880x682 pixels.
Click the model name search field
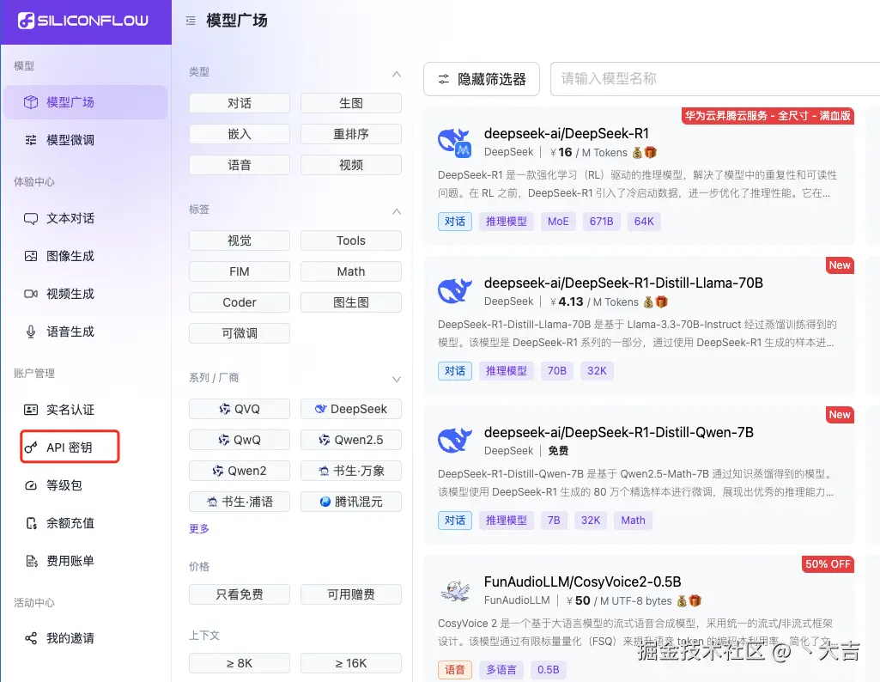[x=715, y=79]
